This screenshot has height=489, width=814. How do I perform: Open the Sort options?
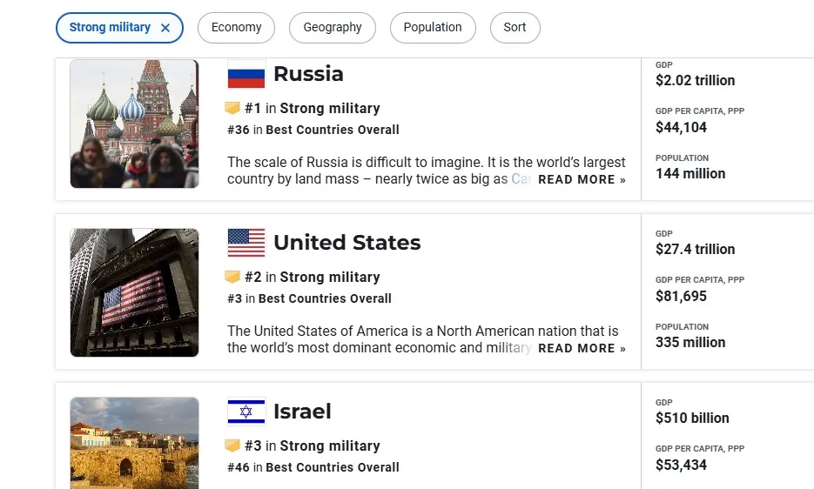(515, 28)
